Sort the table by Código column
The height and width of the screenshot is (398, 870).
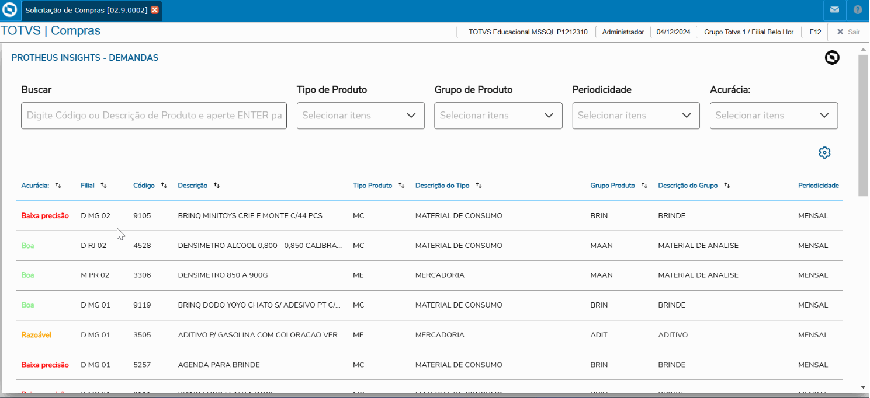[x=164, y=186]
